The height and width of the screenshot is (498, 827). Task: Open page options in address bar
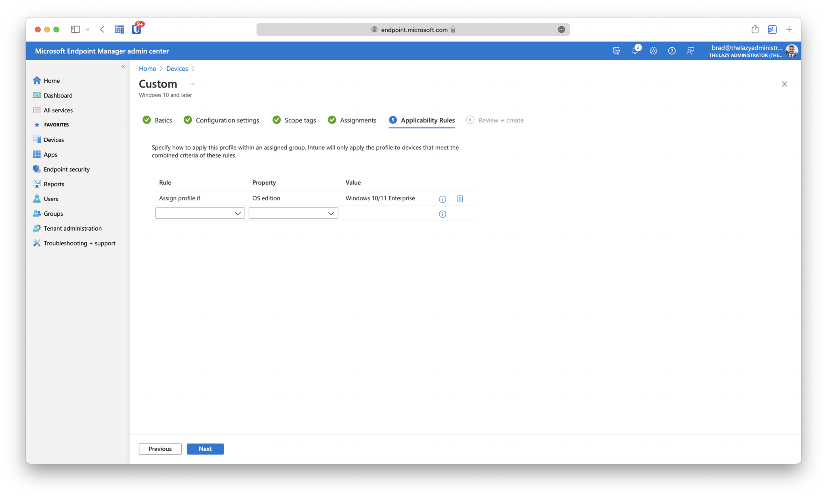[561, 29]
